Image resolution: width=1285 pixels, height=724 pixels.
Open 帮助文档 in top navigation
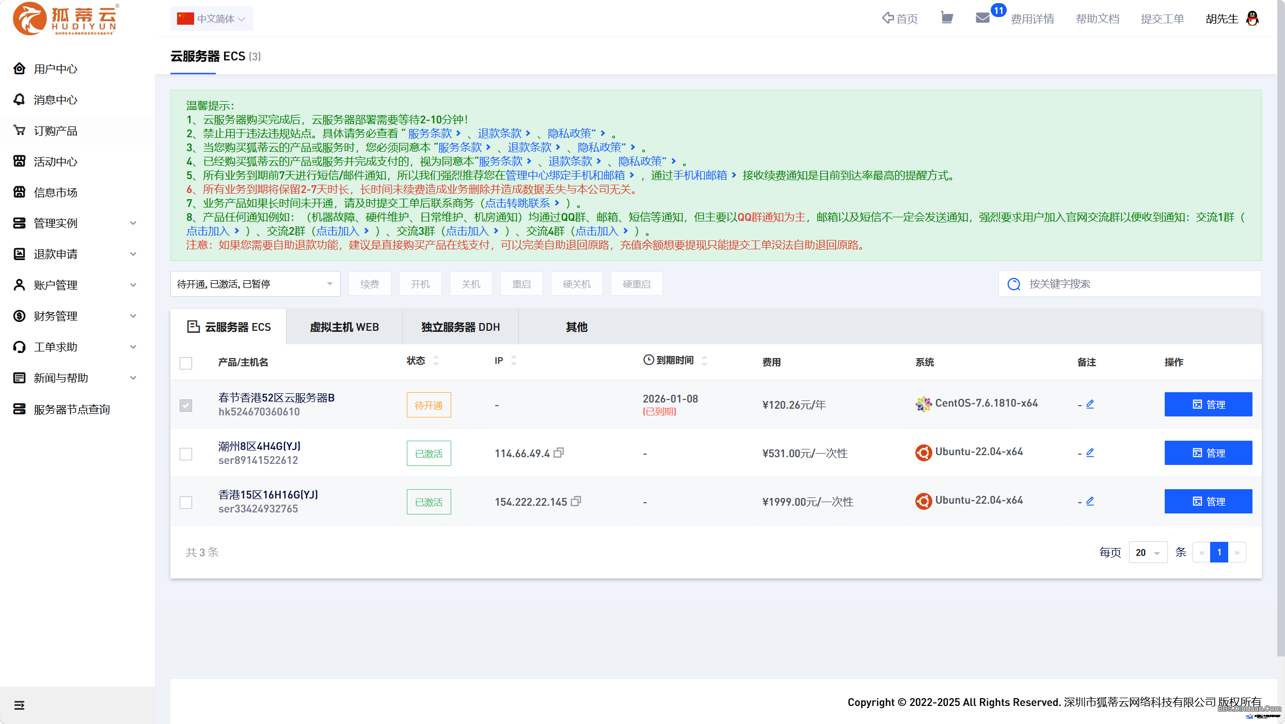[1098, 19]
